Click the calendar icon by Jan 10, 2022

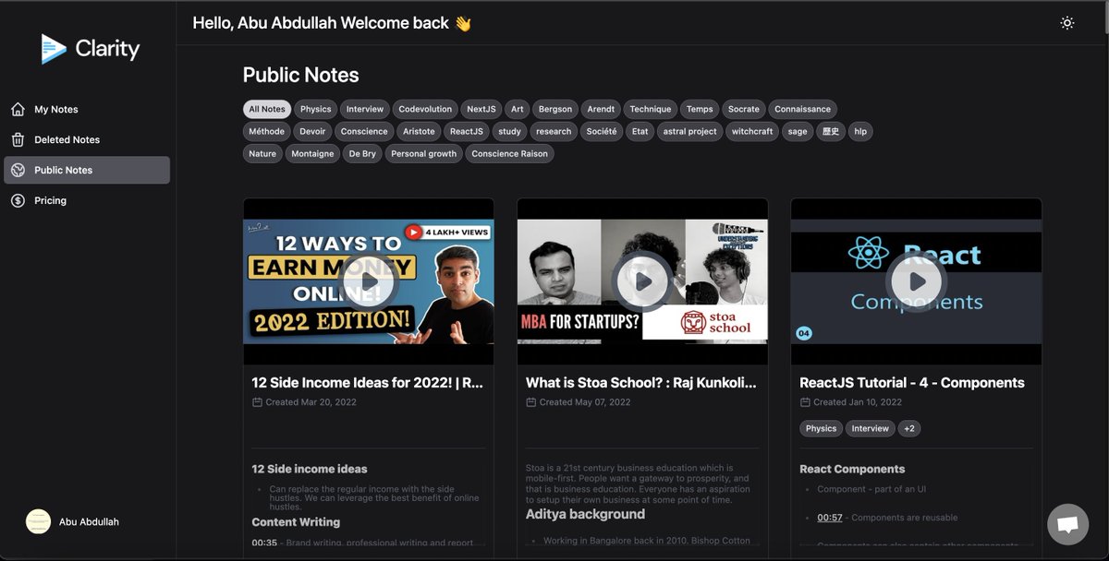point(805,402)
